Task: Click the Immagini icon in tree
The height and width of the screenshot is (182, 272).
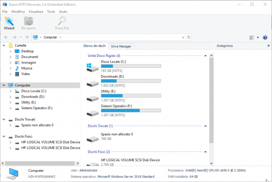Action: [x=17, y=63]
